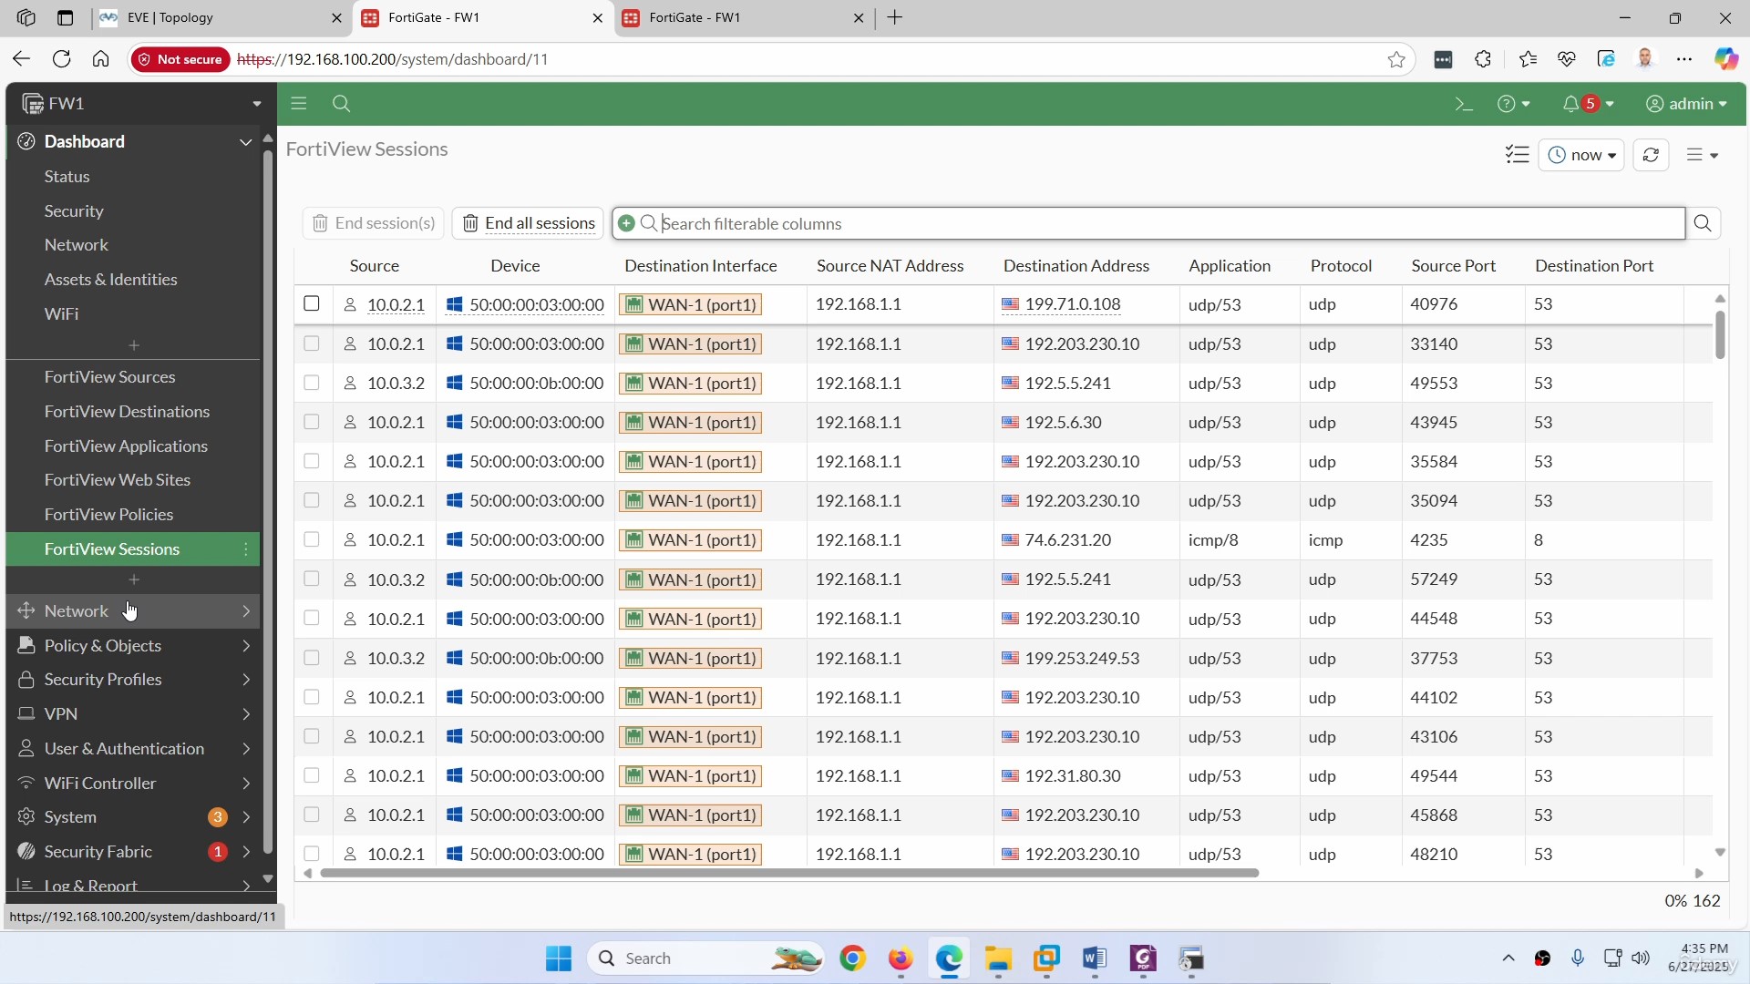Expand Security Fabric menu
This screenshot has height=984, width=1750.
[133, 852]
